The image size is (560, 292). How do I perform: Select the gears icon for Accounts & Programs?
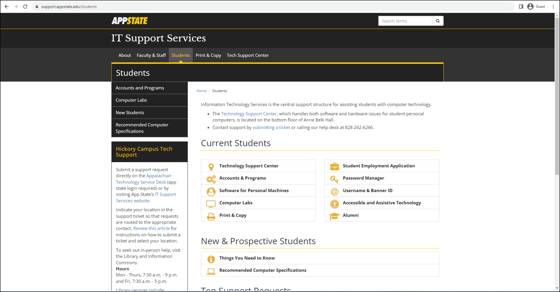click(211, 179)
